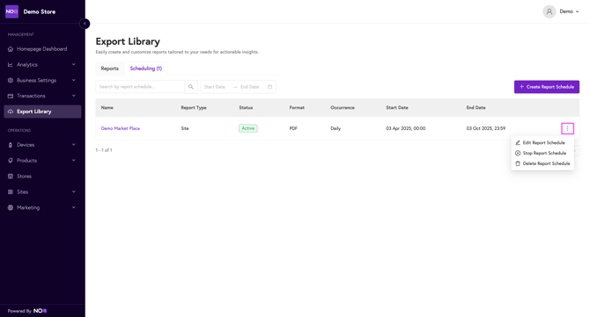Screen dimensions: 590x317
Task: Click the trash icon for Delete Report Schedule
Action: tap(518, 163)
